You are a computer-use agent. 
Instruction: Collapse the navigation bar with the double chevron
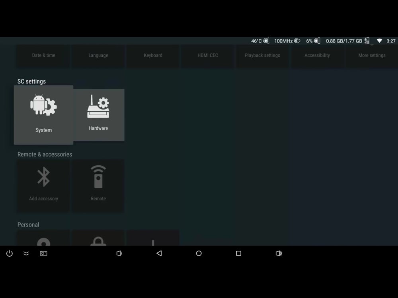26,253
